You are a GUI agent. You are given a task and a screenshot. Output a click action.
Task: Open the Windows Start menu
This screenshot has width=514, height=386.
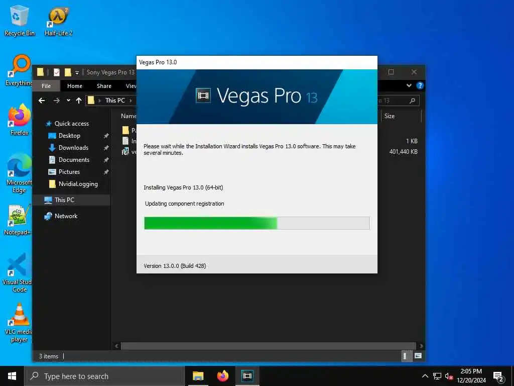pyautogui.click(x=12, y=376)
